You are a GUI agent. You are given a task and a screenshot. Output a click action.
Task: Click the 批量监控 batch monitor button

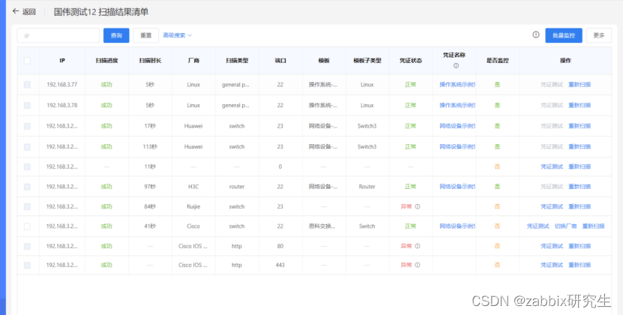(x=564, y=35)
